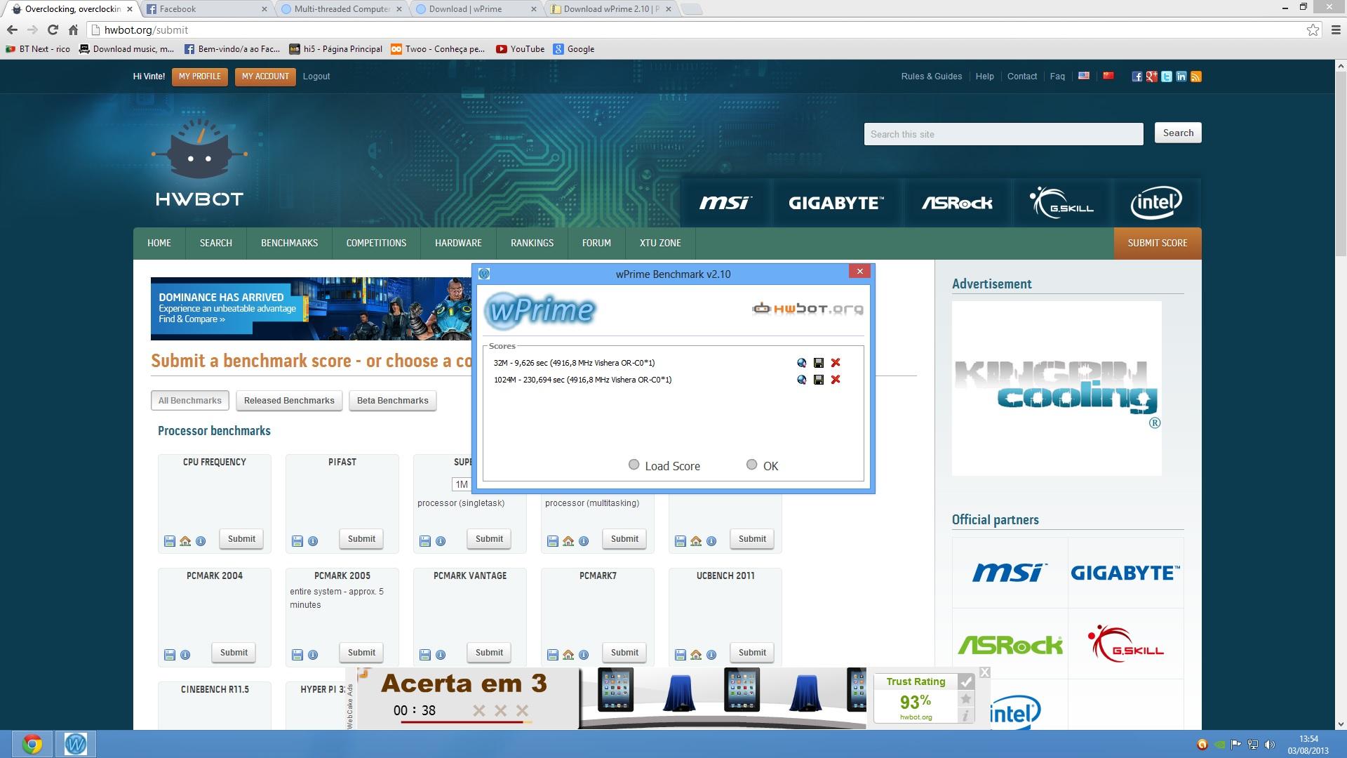Click My Profile button
The image size is (1347, 758).
[x=200, y=77]
